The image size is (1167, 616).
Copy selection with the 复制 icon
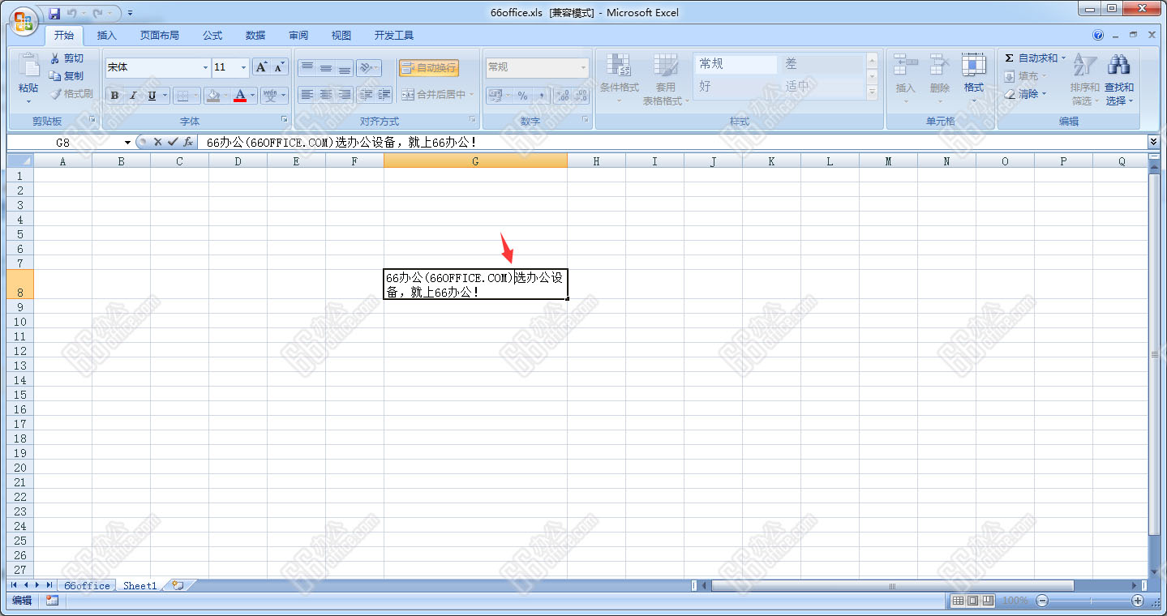pos(54,76)
